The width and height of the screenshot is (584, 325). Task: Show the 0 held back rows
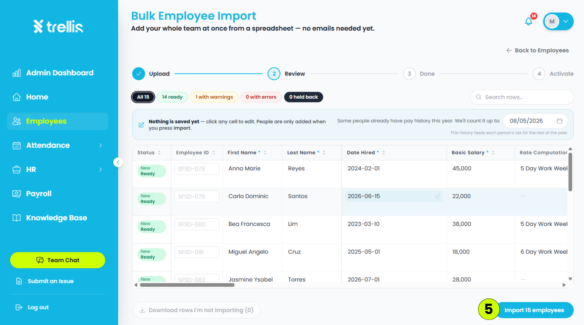click(x=304, y=97)
